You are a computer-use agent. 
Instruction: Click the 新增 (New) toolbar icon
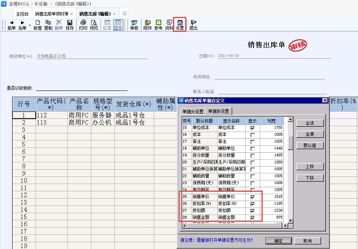(38, 25)
